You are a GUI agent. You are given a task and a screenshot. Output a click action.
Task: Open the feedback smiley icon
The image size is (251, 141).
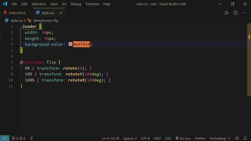pos(237,138)
